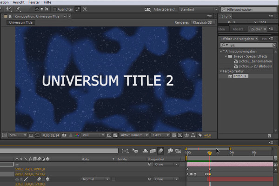
Task: Switch to the Zeichen tab
Action: (x=257, y=29)
